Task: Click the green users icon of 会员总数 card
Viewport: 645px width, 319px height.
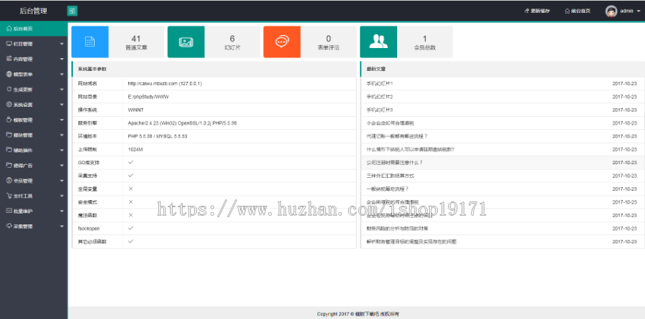Action: click(378, 42)
